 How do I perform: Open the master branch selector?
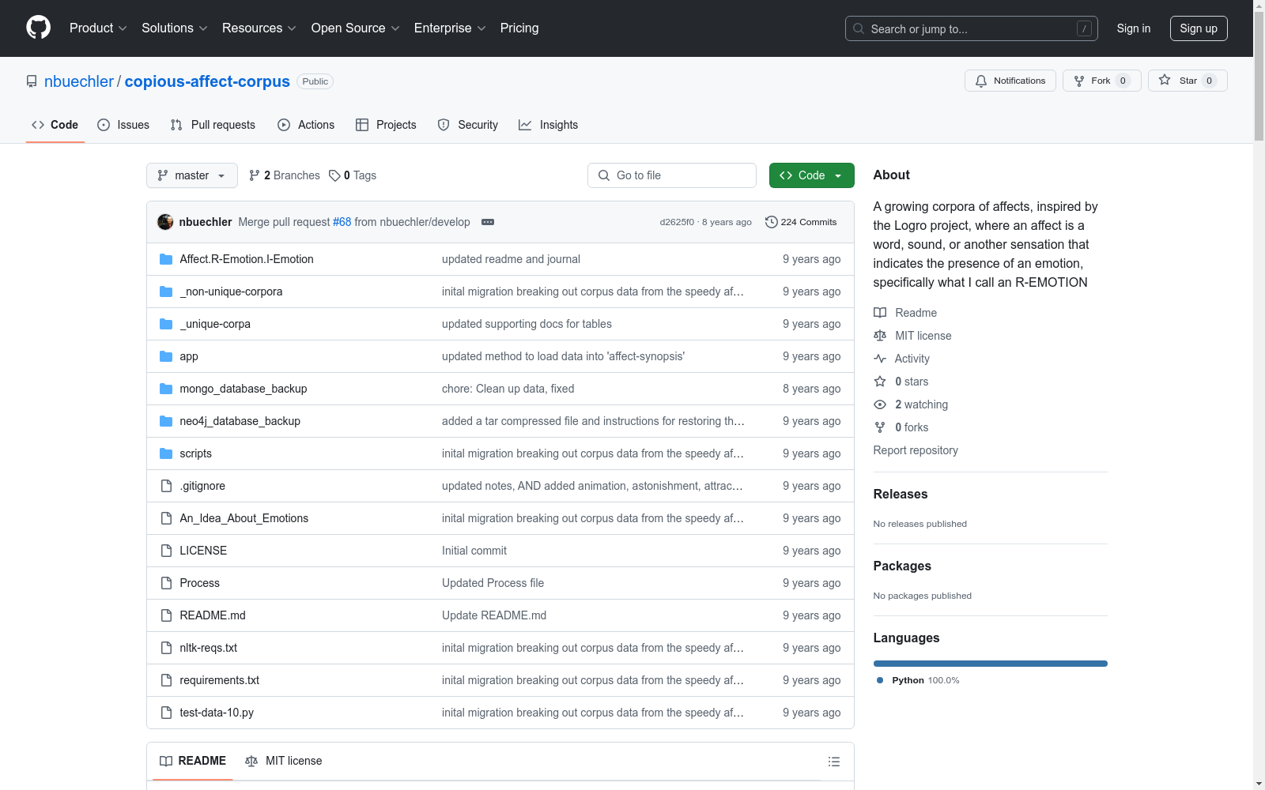click(x=192, y=175)
